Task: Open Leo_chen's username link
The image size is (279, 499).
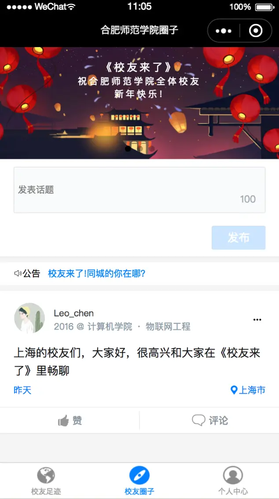Action: point(74,313)
